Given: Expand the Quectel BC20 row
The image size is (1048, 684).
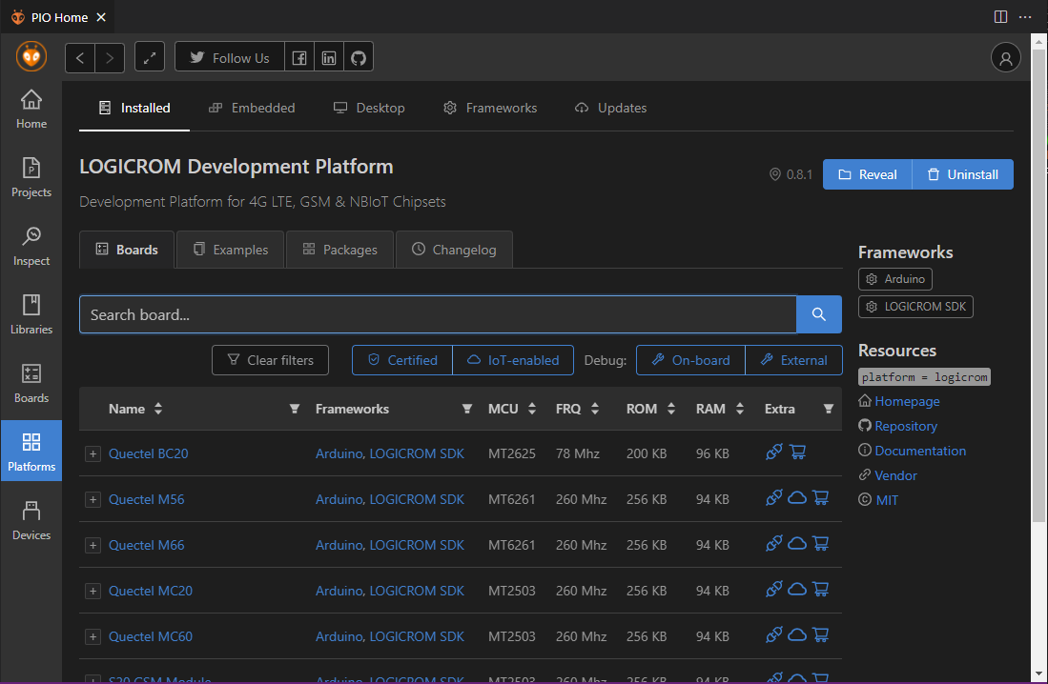Looking at the screenshot, I should (x=92, y=453).
